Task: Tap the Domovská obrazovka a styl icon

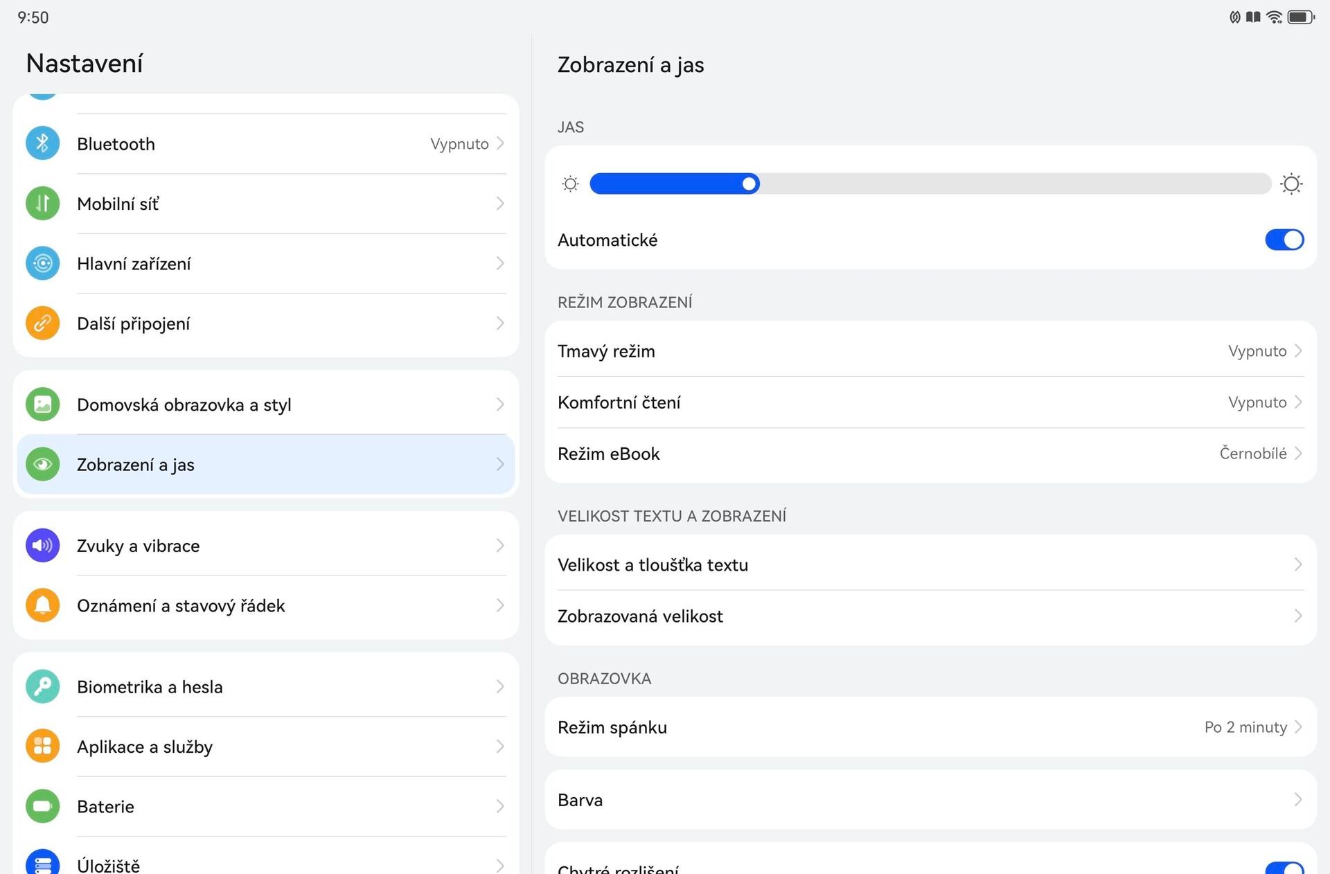Action: pos(42,404)
